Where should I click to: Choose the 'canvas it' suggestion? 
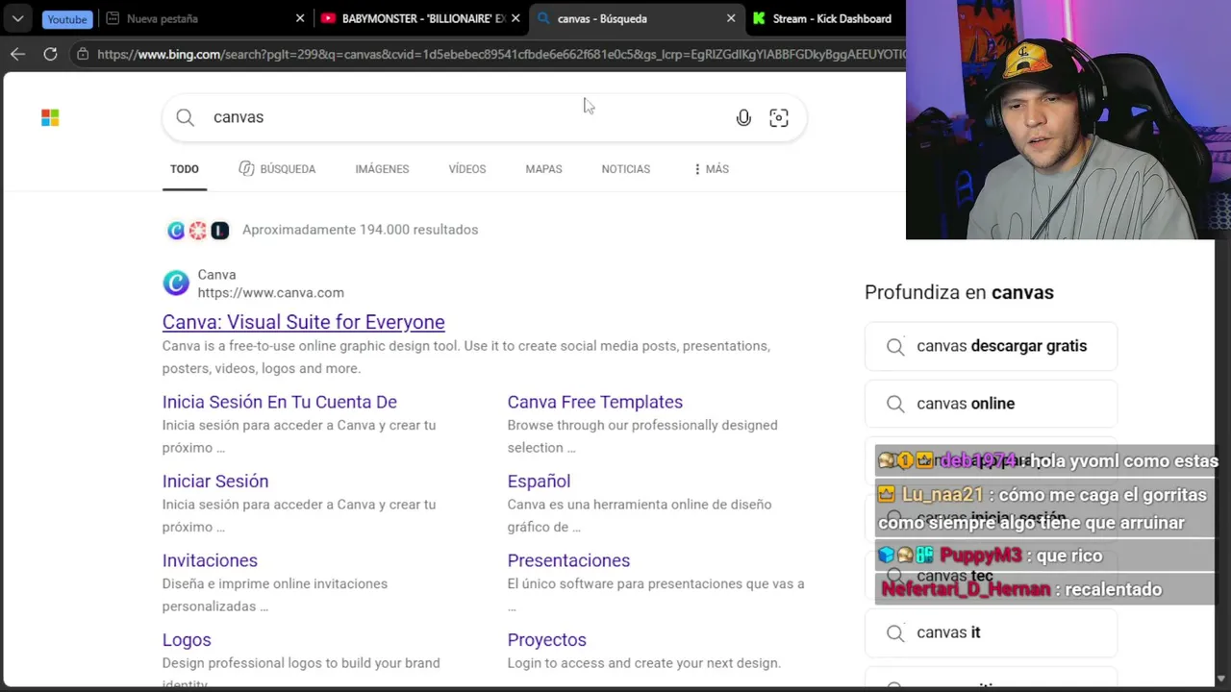click(x=991, y=632)
